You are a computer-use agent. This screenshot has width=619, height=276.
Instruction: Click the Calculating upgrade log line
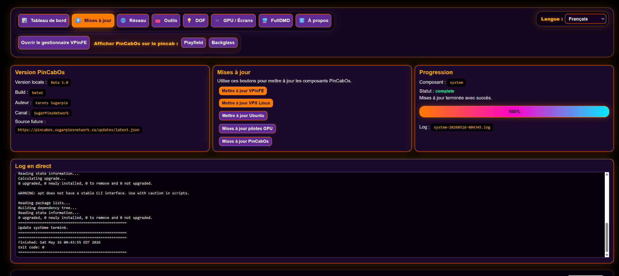coord(42,179)
